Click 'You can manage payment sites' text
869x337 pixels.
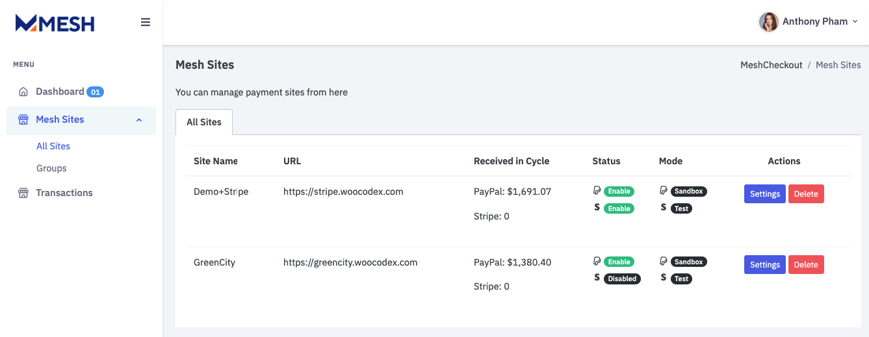[x=261, y=92]
